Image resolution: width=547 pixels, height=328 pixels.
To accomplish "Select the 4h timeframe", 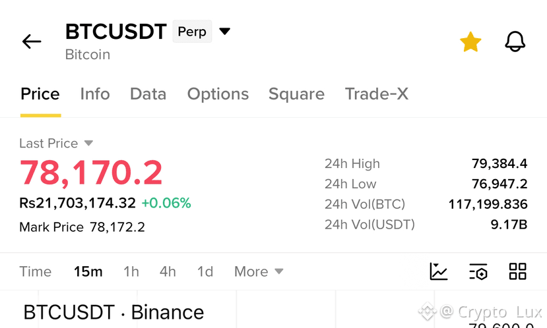I will (168, 271).
